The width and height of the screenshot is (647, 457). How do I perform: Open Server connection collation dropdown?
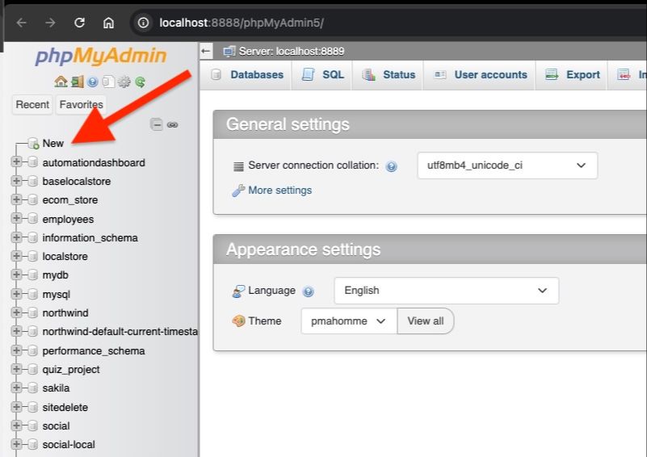click(507, 166)
